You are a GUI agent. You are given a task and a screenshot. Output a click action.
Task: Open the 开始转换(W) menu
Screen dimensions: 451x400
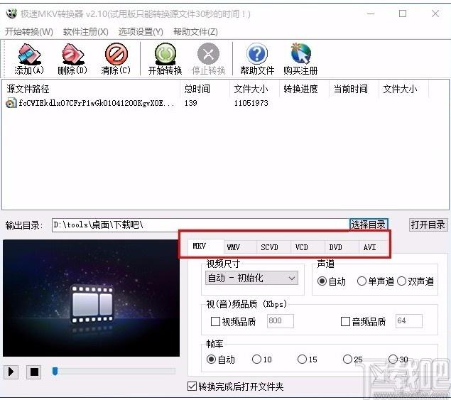29,31
